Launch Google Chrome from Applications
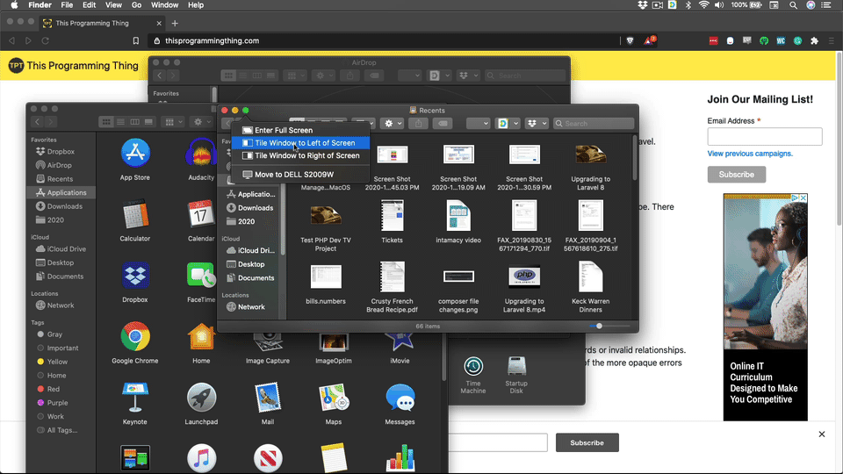 [135, 337]
